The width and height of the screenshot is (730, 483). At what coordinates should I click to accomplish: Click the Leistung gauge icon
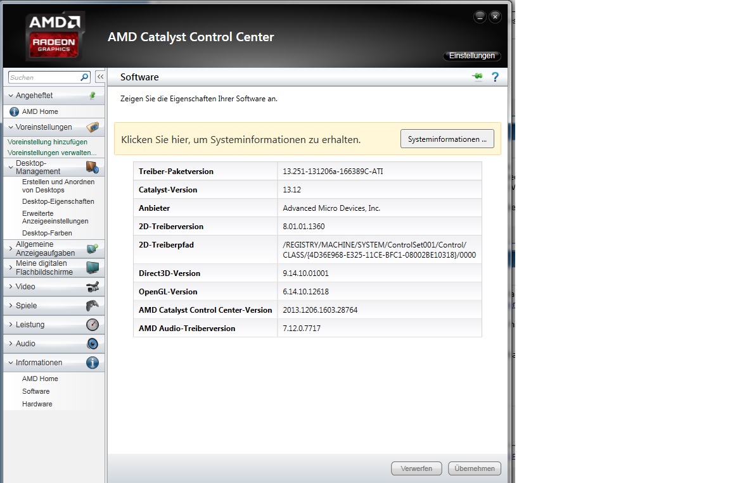[x=93, y=325]
